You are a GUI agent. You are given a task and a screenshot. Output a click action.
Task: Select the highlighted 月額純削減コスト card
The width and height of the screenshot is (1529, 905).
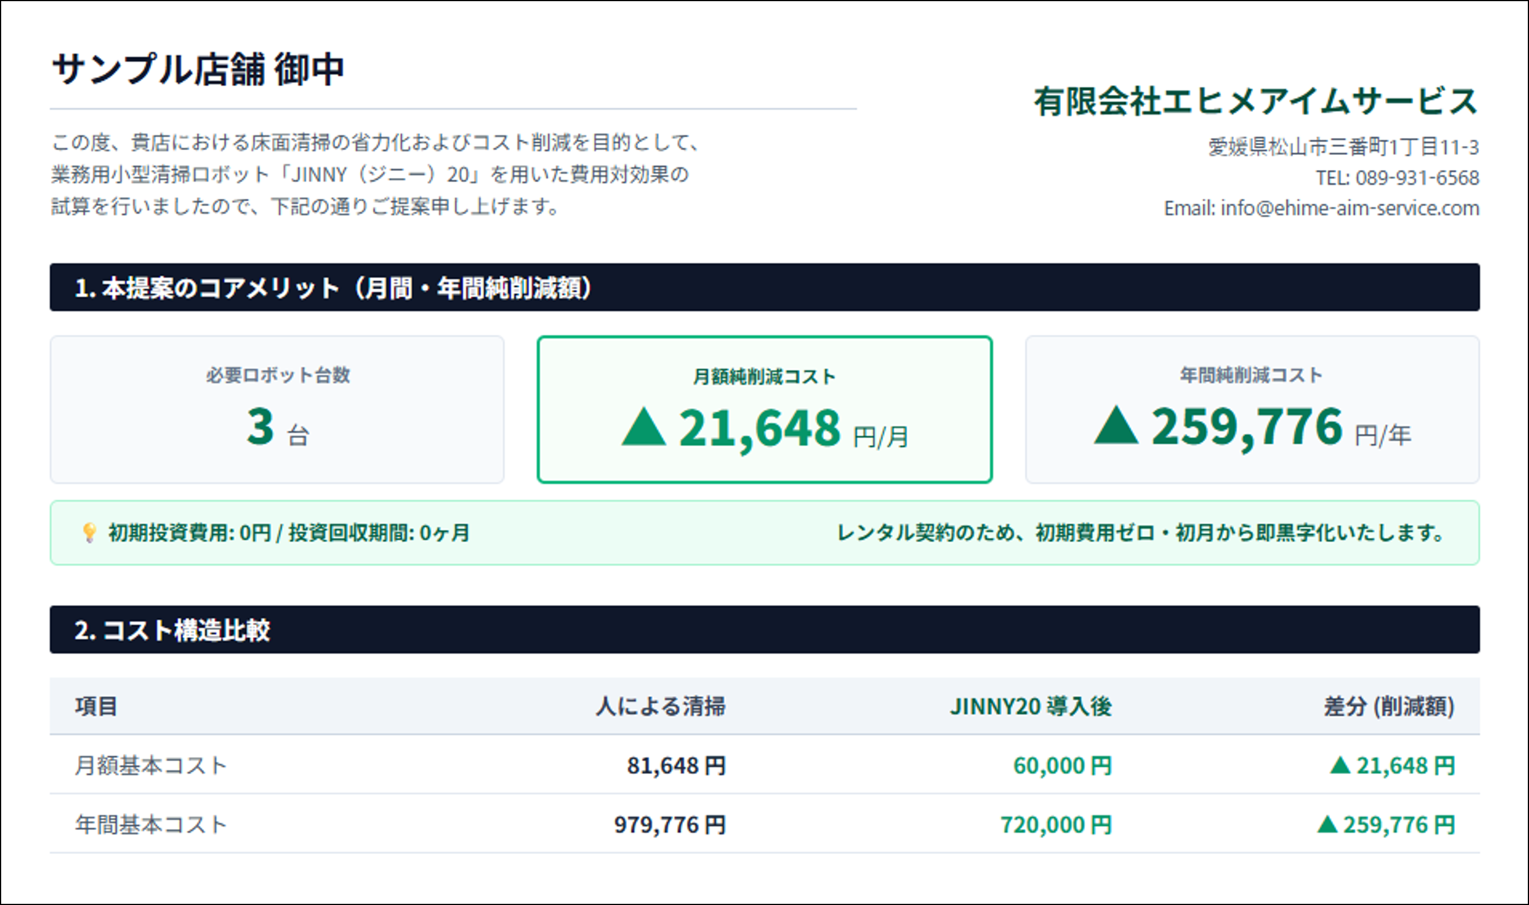(x=765, y=409)
